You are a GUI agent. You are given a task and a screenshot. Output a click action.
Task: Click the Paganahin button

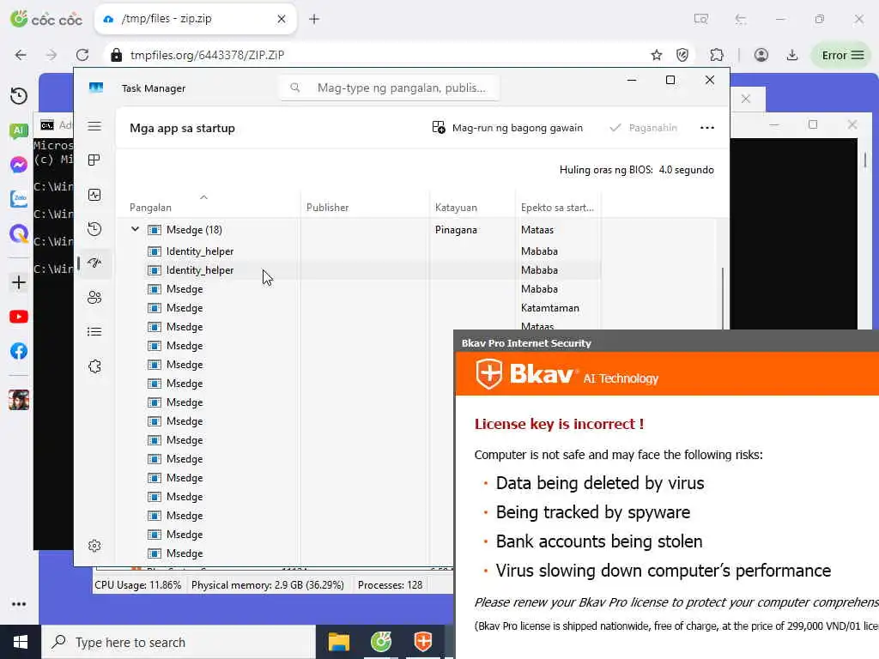(x=644, y=128)
